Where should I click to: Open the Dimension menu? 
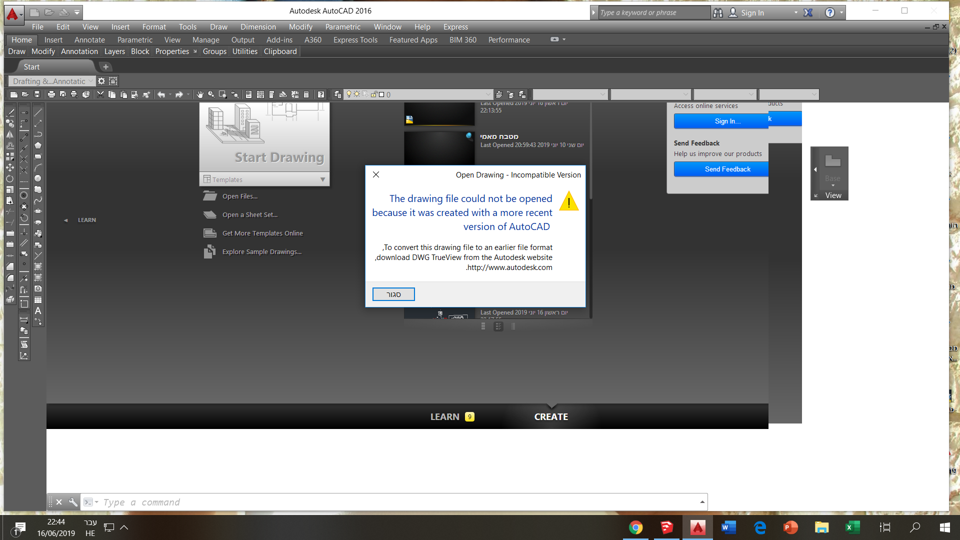click(258, 27)
